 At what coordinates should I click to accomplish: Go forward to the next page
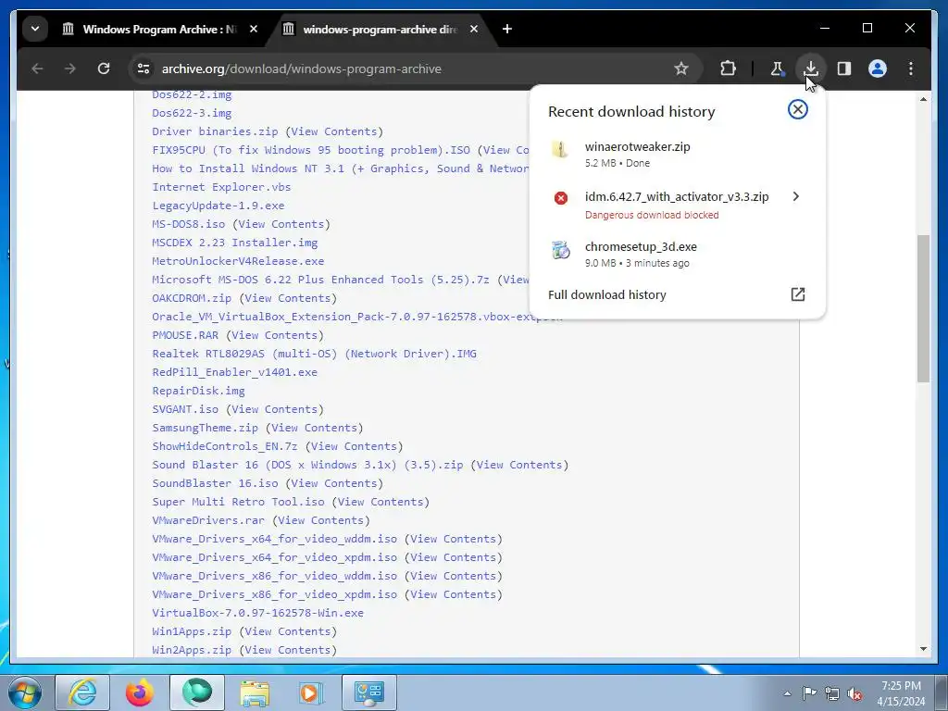point(70,69)
